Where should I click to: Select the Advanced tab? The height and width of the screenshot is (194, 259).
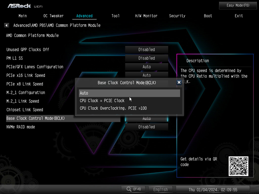[x=84, y=16]
